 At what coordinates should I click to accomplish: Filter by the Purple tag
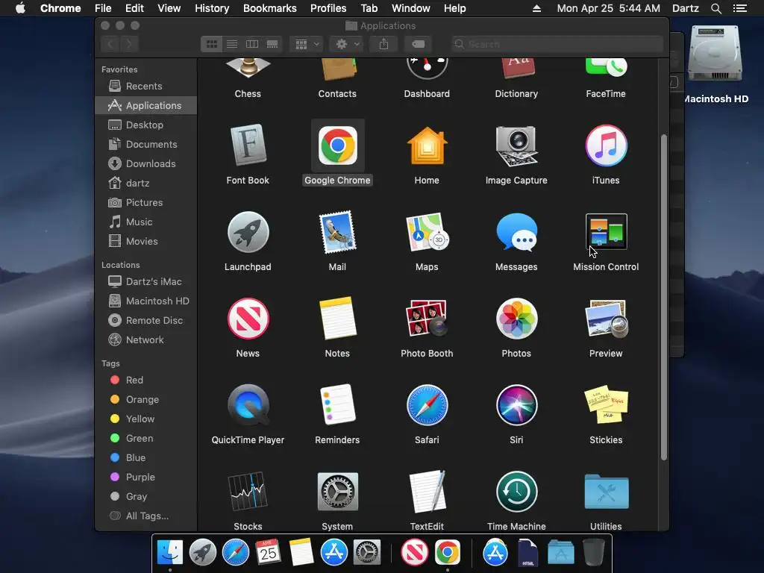(x=145, y=477)
